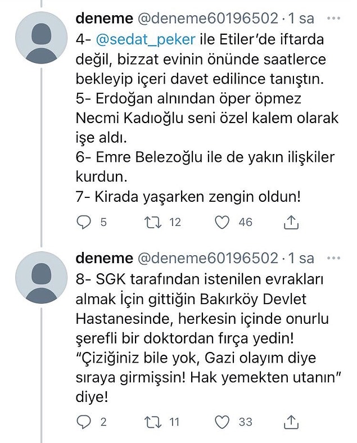This screenshot has height=443, width=357.
Task: Open more options for first tweet
Action: [333, 19]
